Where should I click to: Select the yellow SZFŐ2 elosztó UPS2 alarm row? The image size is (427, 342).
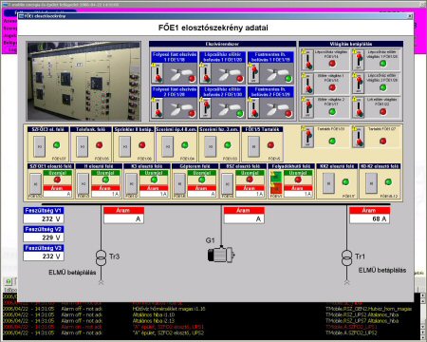[212, 332]
